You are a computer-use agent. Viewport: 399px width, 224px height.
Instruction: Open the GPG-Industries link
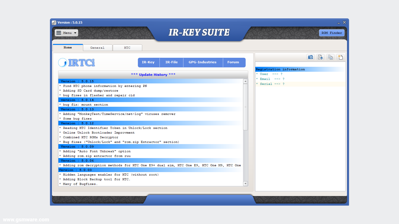tap(203, 62)
